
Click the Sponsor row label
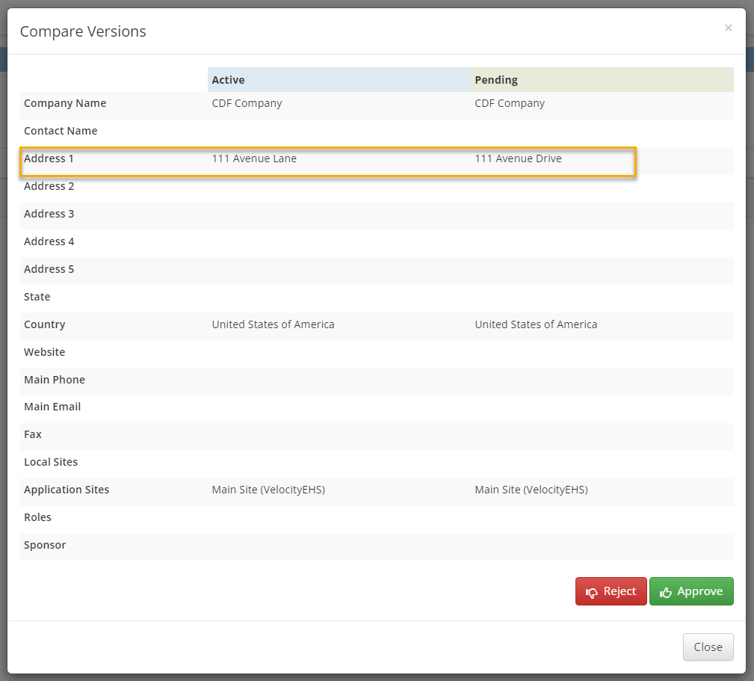(x=45, y=545)
